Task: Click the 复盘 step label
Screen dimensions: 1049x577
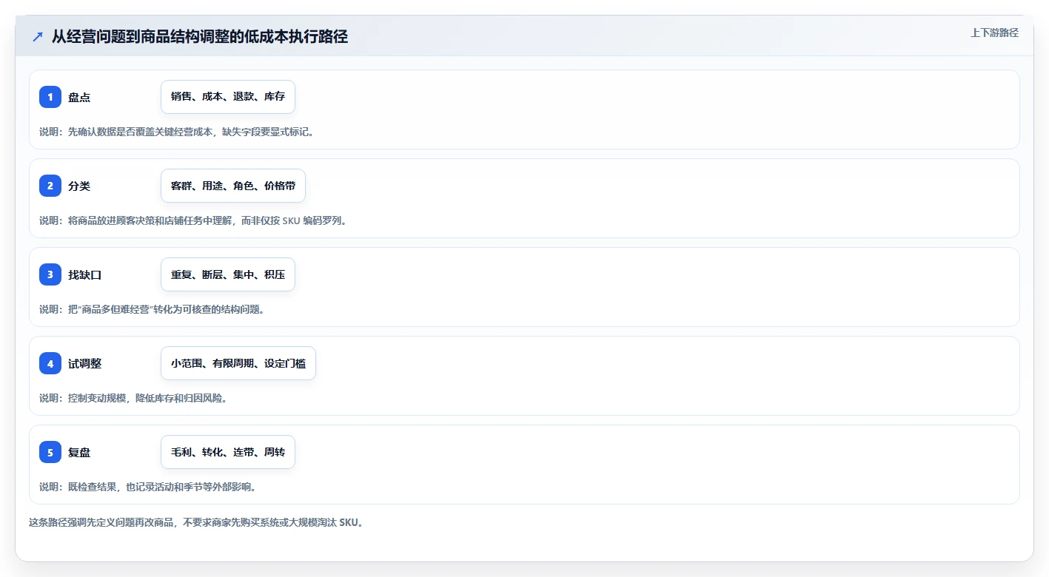Action: click(79, 452)
